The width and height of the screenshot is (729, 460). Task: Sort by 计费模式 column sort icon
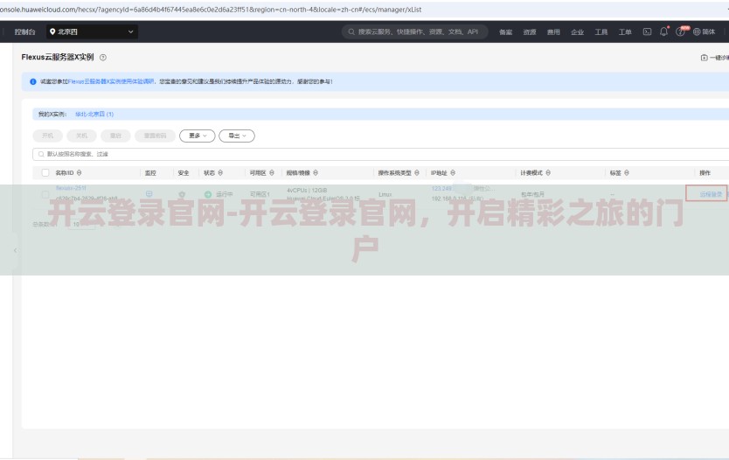(x=548, y=172)
